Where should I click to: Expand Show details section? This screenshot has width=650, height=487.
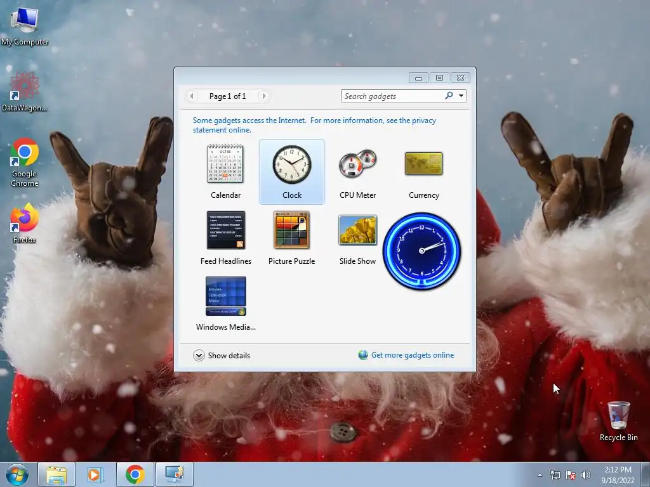tap(222, 355)
